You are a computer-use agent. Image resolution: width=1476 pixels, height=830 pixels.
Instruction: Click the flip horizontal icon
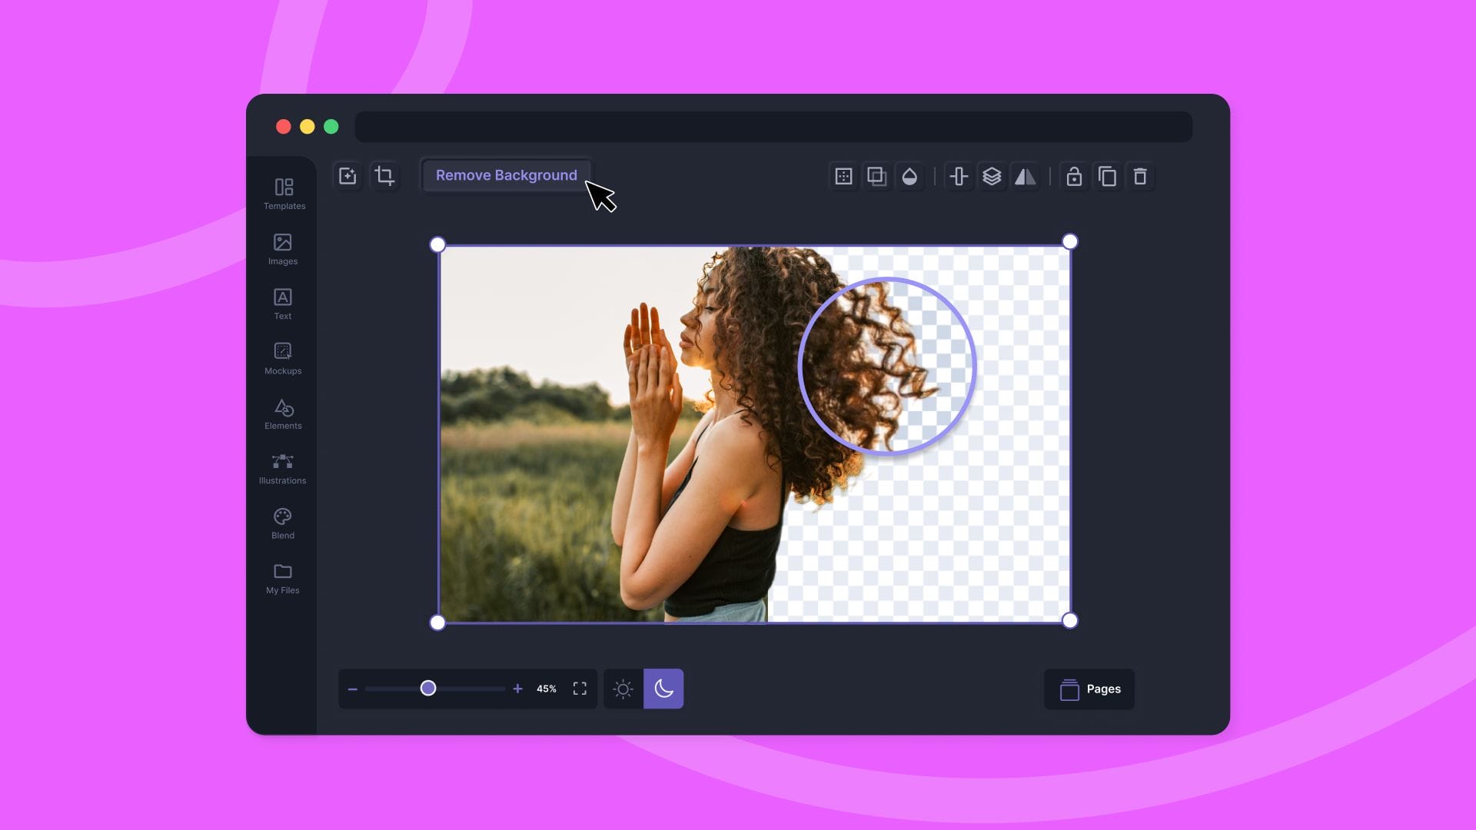tap(1025, 177)
